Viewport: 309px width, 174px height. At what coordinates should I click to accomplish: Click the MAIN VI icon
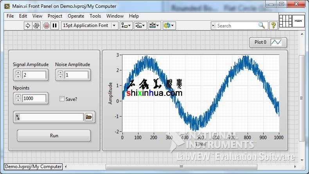point(298,21)
